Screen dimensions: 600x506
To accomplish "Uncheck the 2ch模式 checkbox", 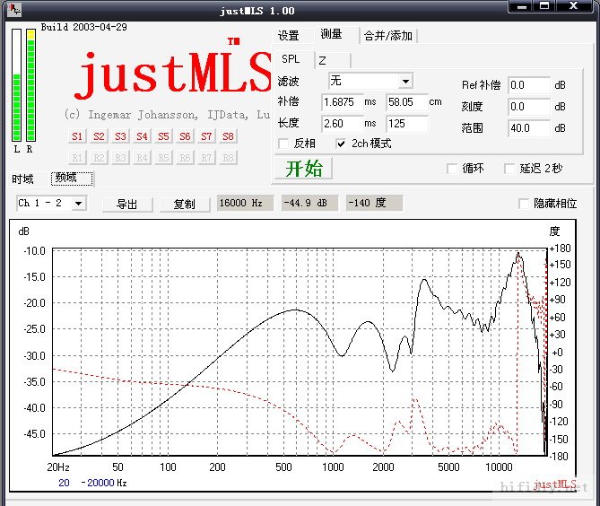I will tap(341, 144).
